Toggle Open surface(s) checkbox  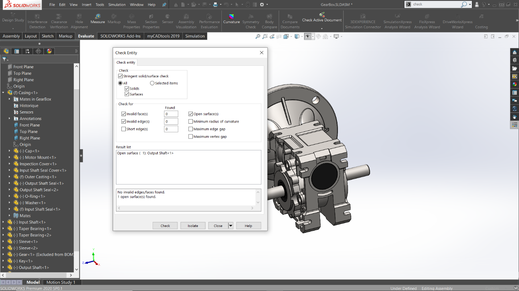pyautogui.click(x=191, y=114)
